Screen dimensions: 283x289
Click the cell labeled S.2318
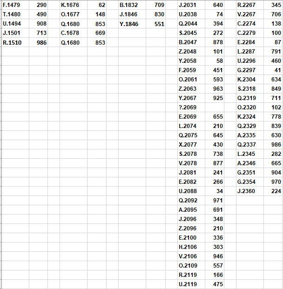(x=250, y=89)
